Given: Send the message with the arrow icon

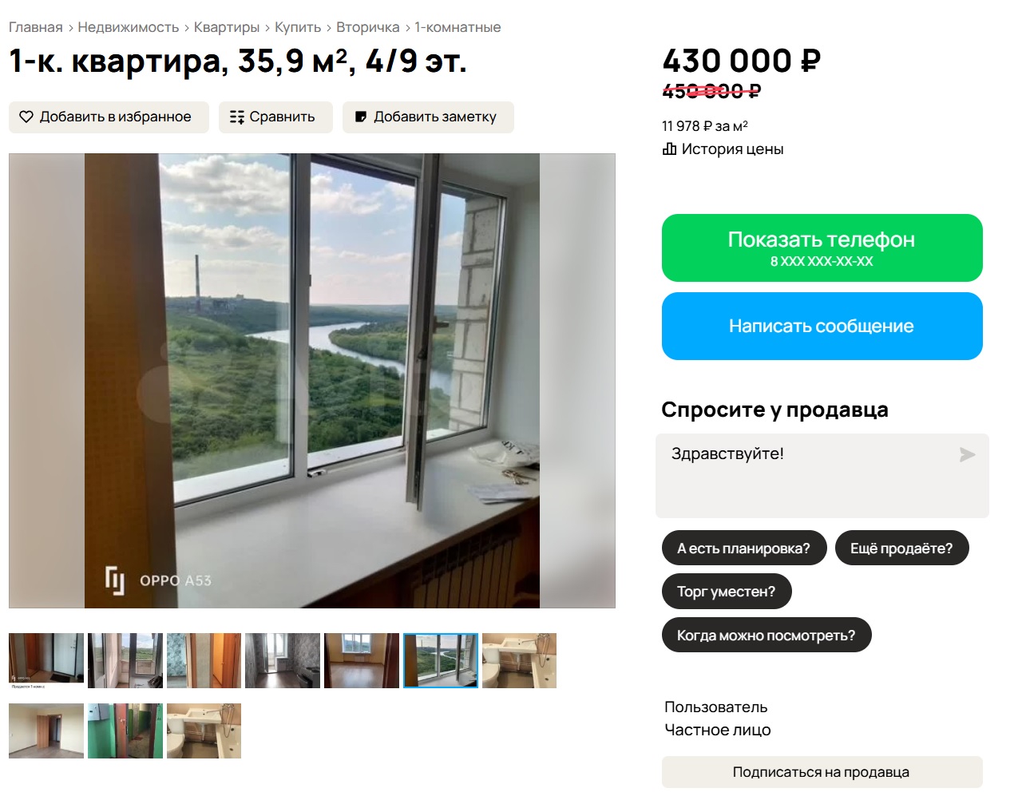Looking at the screenshot, I should click(x=967, y=454).
